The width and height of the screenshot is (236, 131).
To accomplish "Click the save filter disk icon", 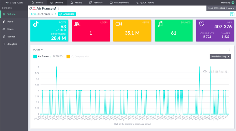I will tap(232, 14).
